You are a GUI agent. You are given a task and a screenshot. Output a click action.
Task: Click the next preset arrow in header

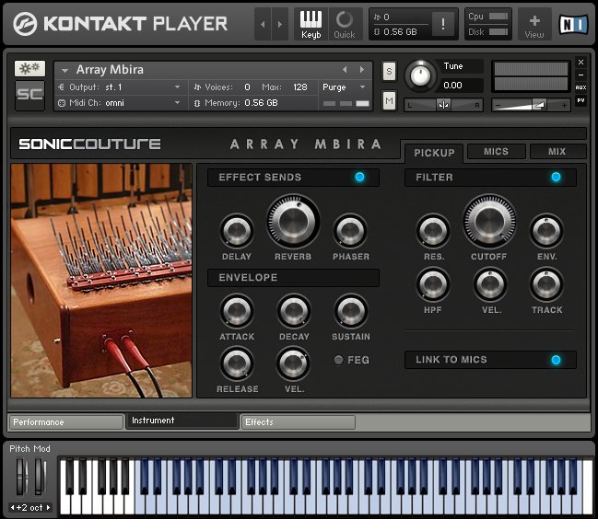[x=280, y=24]
